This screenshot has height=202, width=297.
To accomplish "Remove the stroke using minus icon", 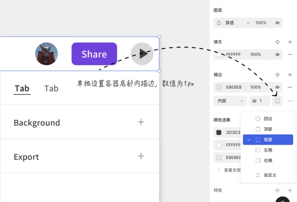I will pyautogui.click(x=290, y=87).
